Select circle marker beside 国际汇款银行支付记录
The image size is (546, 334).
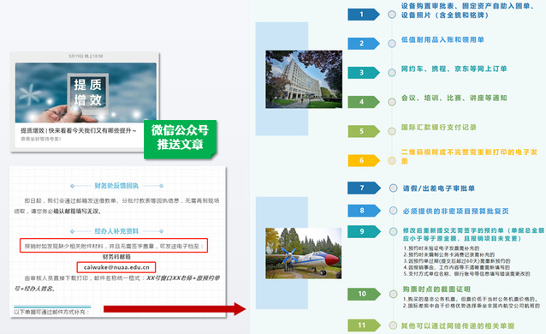[x=392, y=131]
